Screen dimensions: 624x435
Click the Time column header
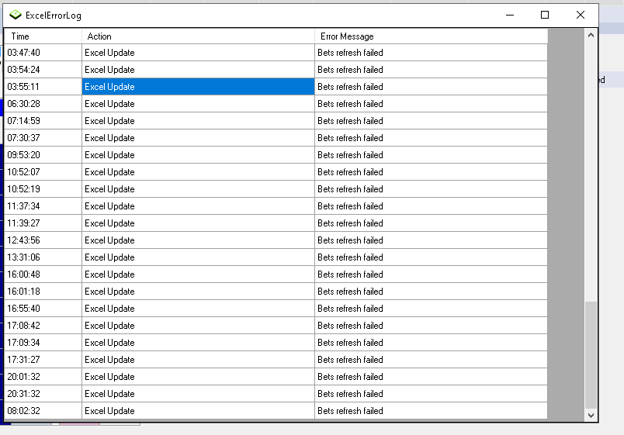click(x=43, y=36)
